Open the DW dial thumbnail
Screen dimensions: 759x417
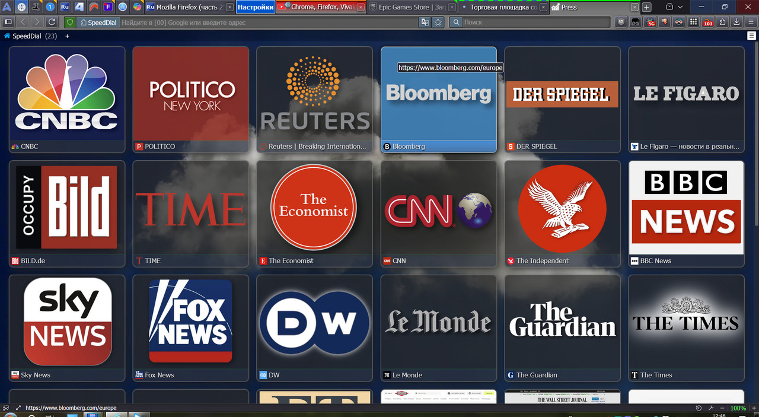click(x=314, y=328)
